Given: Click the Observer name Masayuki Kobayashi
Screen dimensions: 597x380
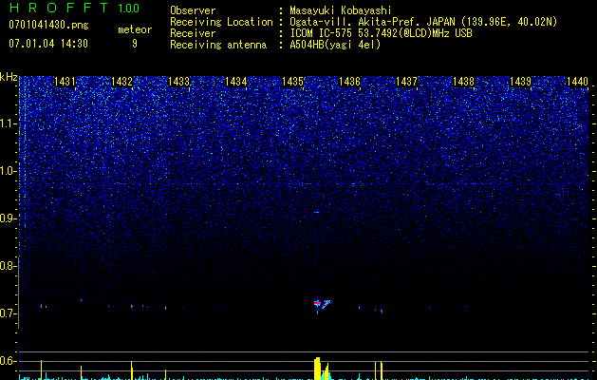Looking at the screenshot, I should (341, 10).
